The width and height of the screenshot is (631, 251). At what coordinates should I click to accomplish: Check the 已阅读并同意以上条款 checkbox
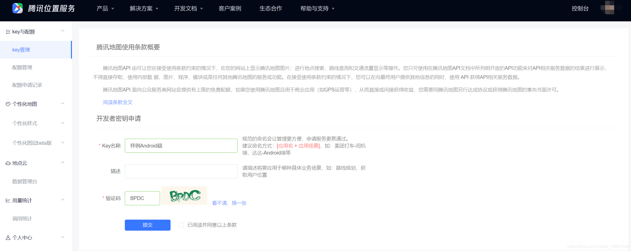pyautogui.click(x=181, y=225)
